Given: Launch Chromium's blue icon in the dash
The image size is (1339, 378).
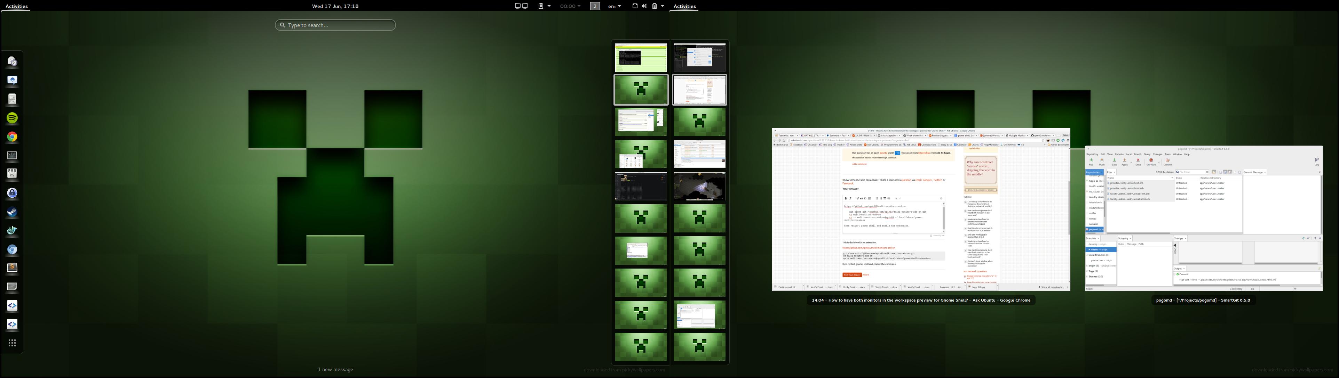Looking at the screenshot, I should pyautogui.click(x=12, y=249).
